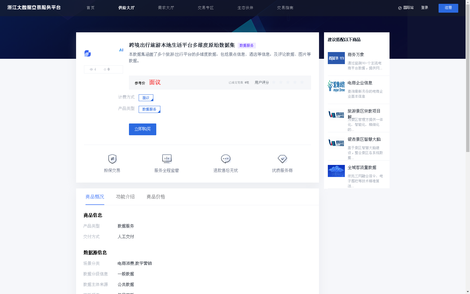
Task: Open 交易专区 navigation item
Action: tap(206, 8)
